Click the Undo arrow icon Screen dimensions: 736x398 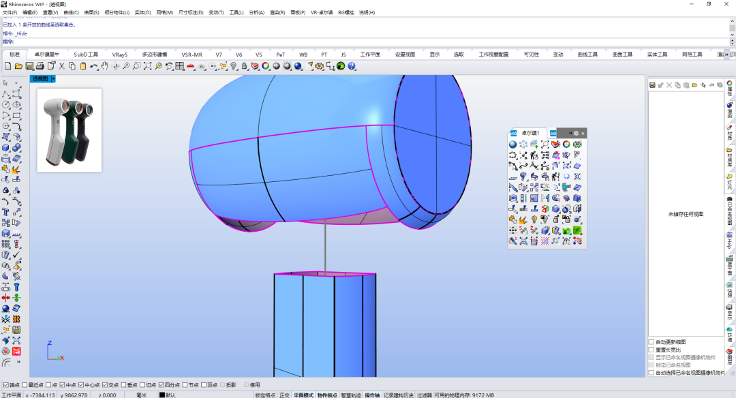click(x=94, y=66)
